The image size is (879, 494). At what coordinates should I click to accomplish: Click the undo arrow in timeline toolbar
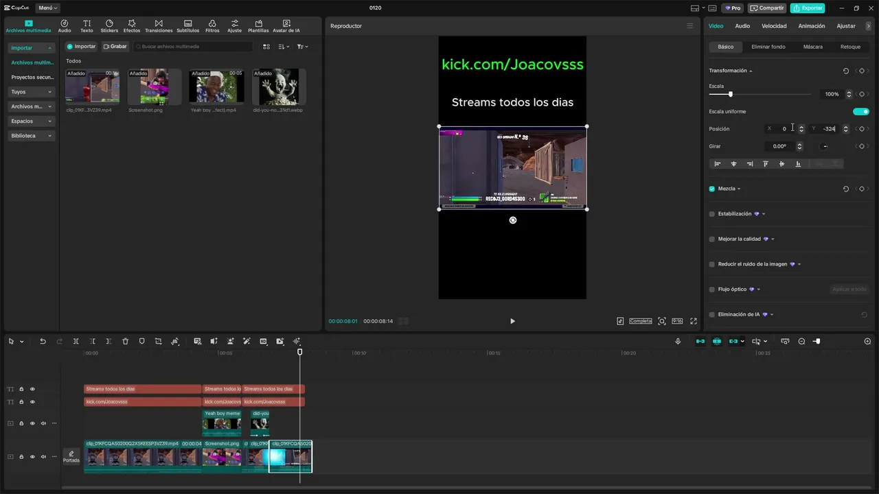[43, 341]
